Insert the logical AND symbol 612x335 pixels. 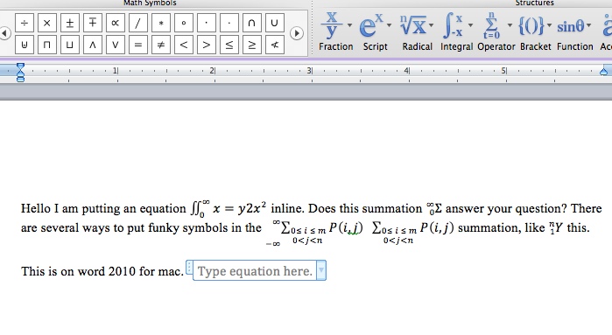[x=93, y=45]
